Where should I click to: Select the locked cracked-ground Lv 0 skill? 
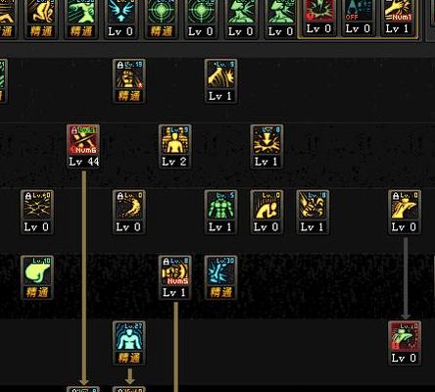[x=37, y=212]
